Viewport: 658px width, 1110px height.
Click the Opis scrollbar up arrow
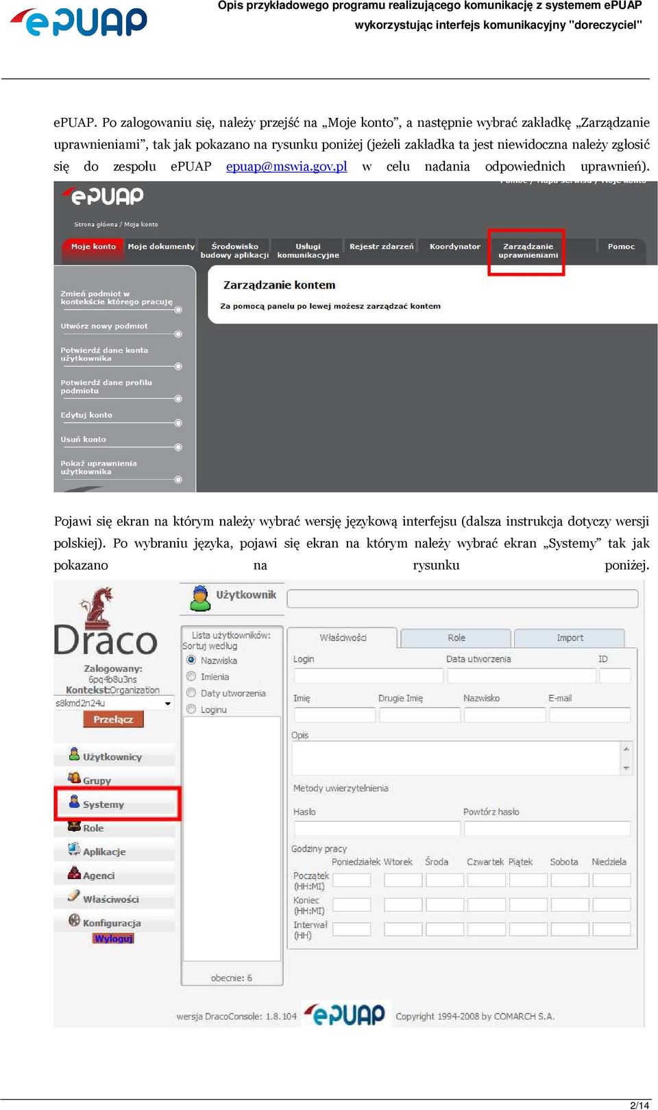[x=626, y=749]
